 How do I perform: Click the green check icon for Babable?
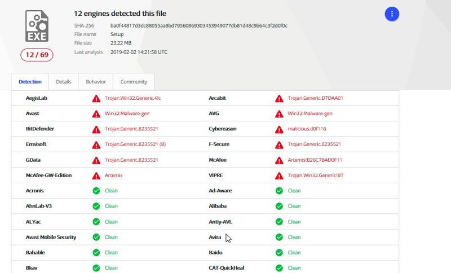click(x=96, y=253)
